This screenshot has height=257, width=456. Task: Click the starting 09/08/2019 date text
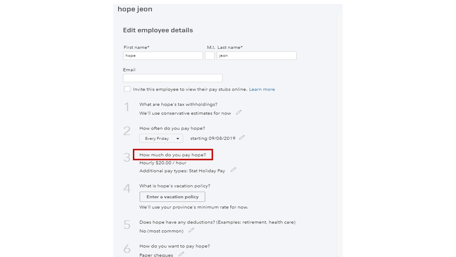pyautogui.click(x=213, y=138)
